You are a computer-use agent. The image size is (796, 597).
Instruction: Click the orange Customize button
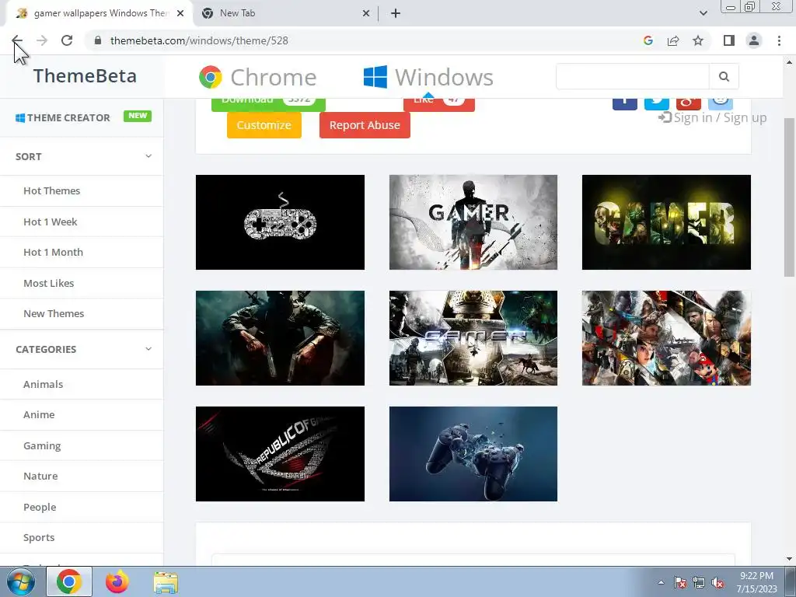pyautogui.click(x=264, y=125)
